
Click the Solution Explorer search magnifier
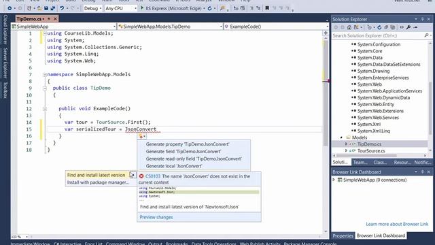(426, 35)
